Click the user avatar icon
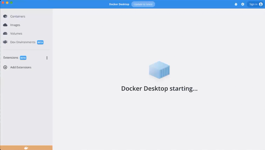This screenshot has height=150, width=265. [x=261, y=4]
